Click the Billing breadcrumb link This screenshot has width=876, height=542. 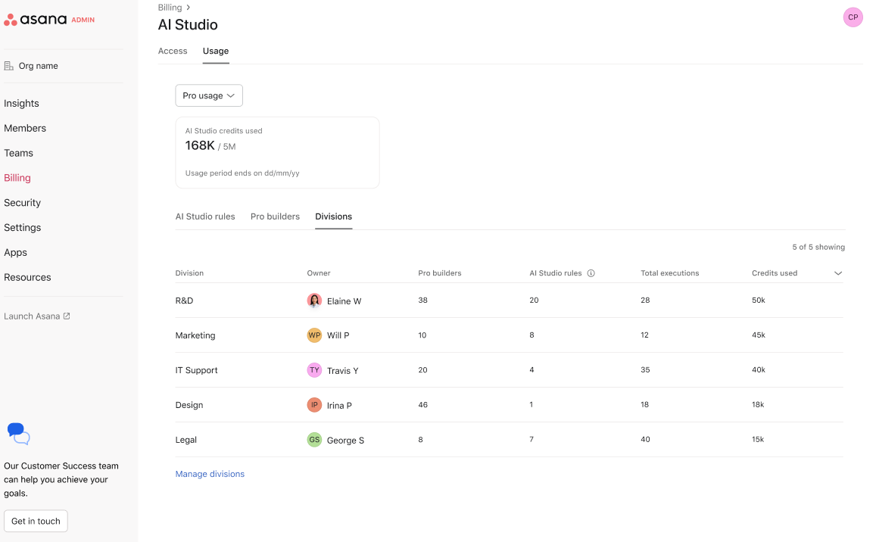click(170, 8)
